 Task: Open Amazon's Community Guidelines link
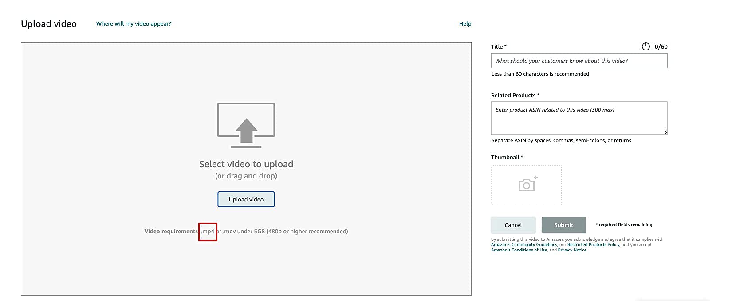point(524,245)
